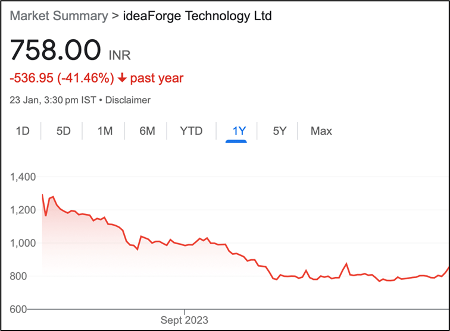This screenshot has width=450, height=331.
Task: Open the Disclaimer link
Action: point(128,100)
